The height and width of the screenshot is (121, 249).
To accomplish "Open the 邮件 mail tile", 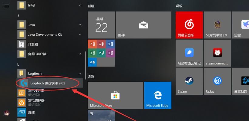I will pyautogui.click(x=143, y=25).
